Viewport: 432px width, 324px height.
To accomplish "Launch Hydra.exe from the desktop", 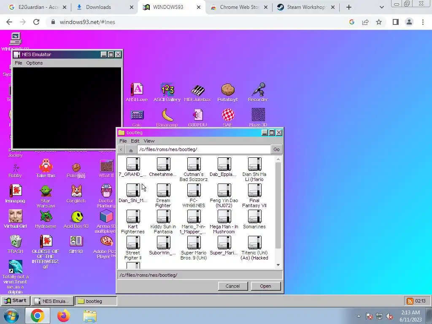I will click(46, 219).
